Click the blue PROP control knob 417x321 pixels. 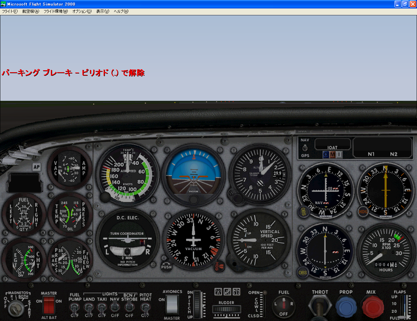click(x=346, y=306)
